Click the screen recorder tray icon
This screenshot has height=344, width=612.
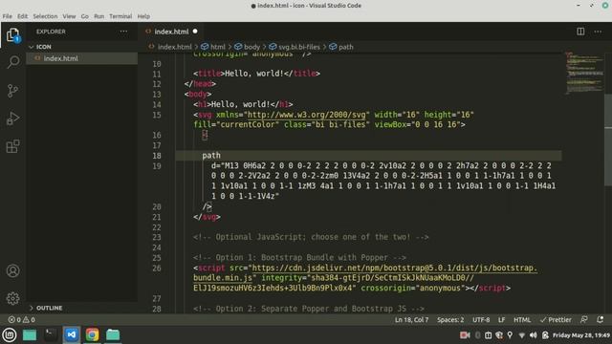(x=465, y=335)
